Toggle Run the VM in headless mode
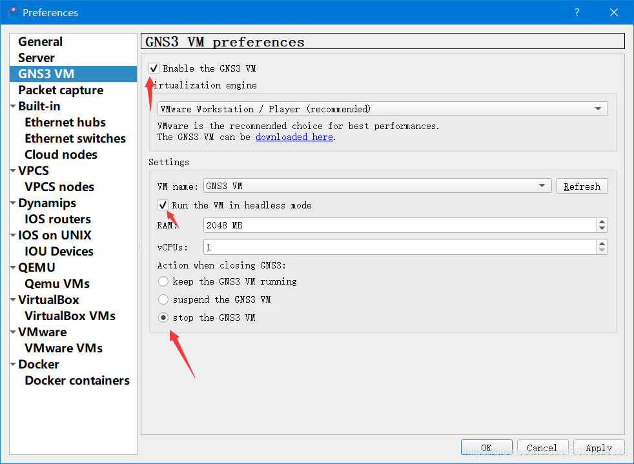The height and width of the screenshot is (464, 634). (163, 205)
